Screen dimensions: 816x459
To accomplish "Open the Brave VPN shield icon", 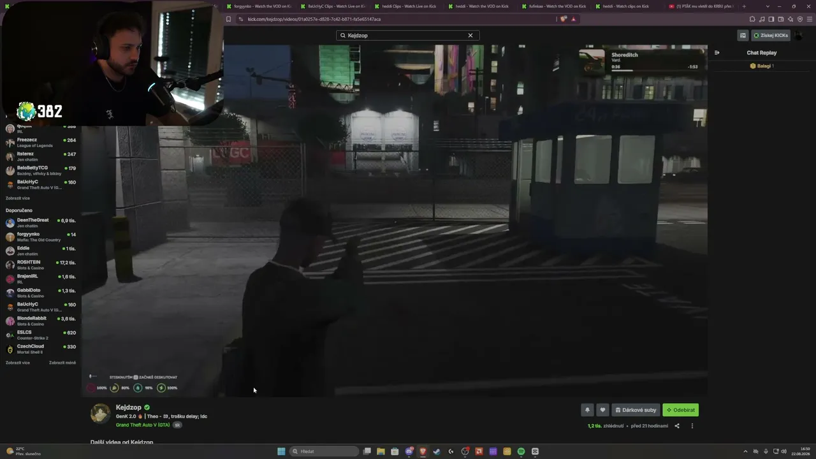I will (x=800, y=19).
